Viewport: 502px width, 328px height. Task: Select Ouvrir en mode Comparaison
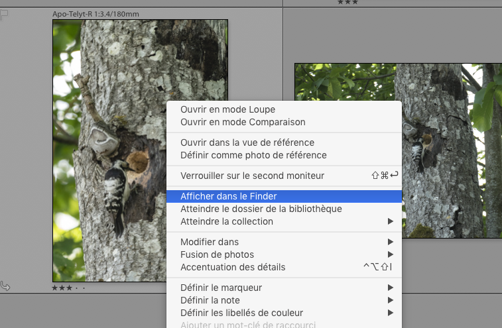[x=243, y=122]
